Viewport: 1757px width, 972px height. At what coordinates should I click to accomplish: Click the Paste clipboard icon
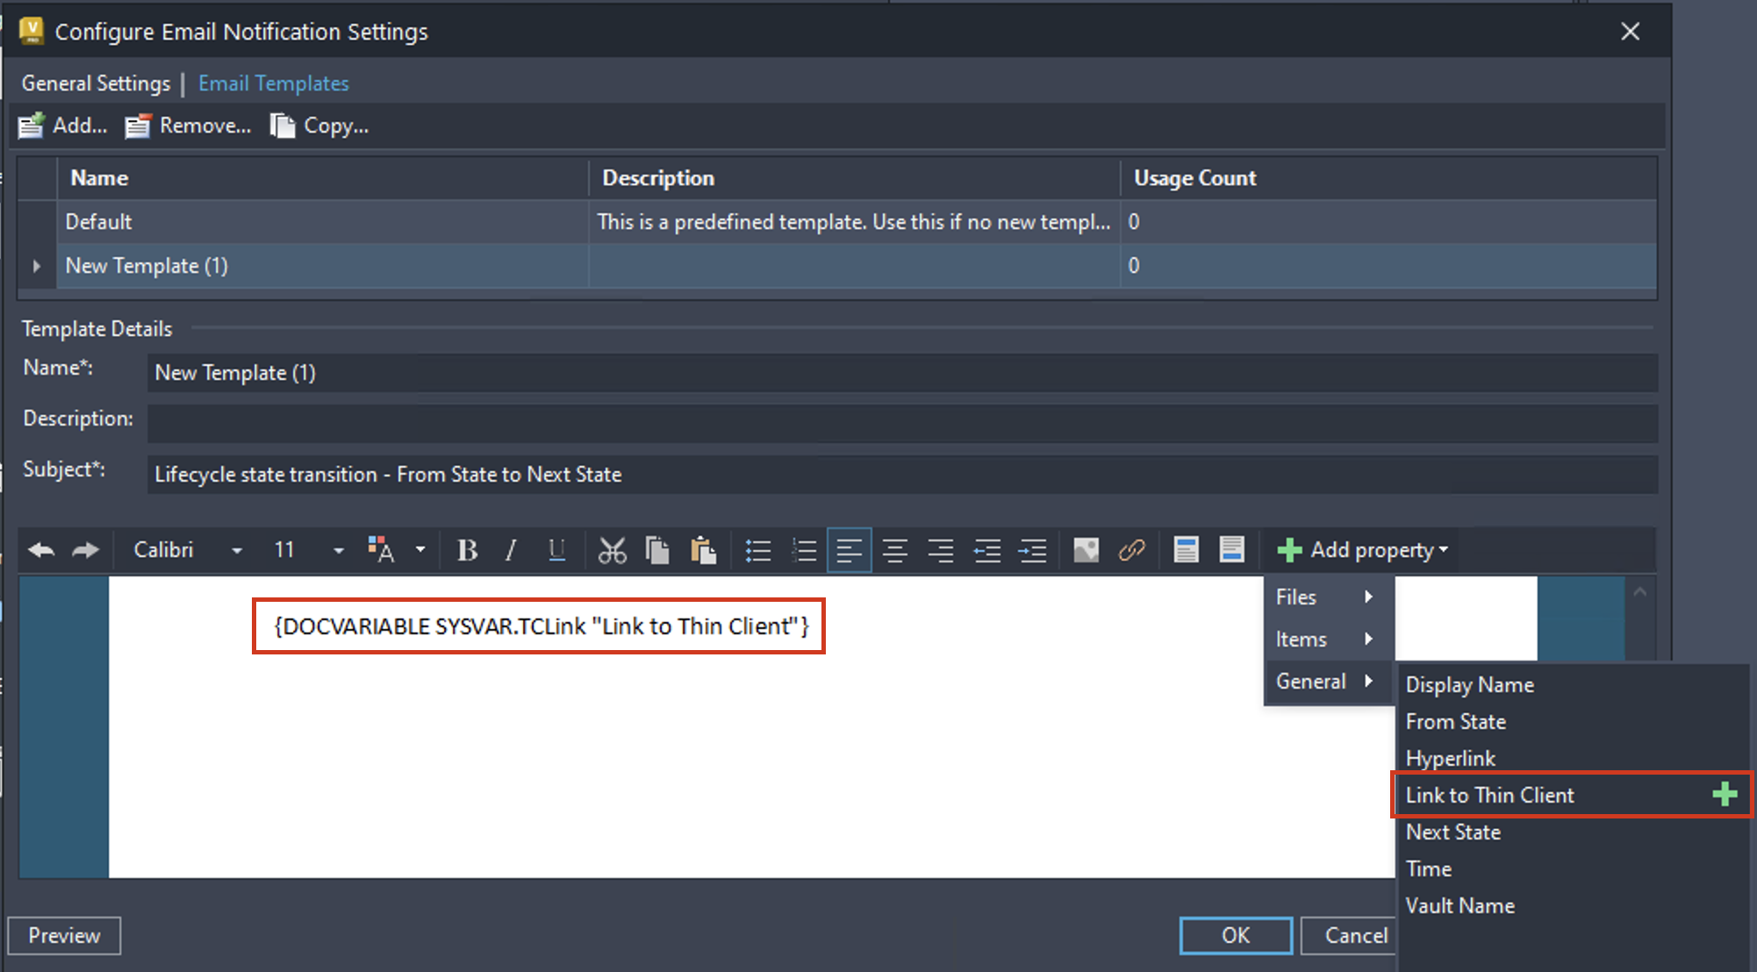(x=703, y=550)
